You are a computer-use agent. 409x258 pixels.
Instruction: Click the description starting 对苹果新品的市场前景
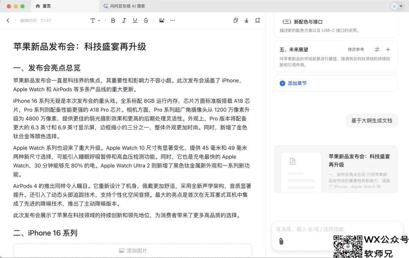(335, 62)
